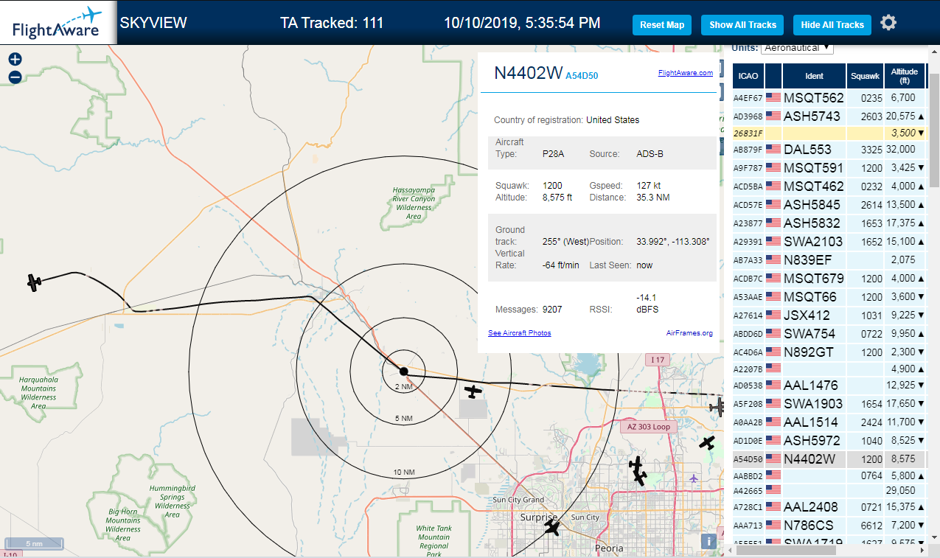
Task: Sort table by Ident column header
Action: [x=814, y=76]
